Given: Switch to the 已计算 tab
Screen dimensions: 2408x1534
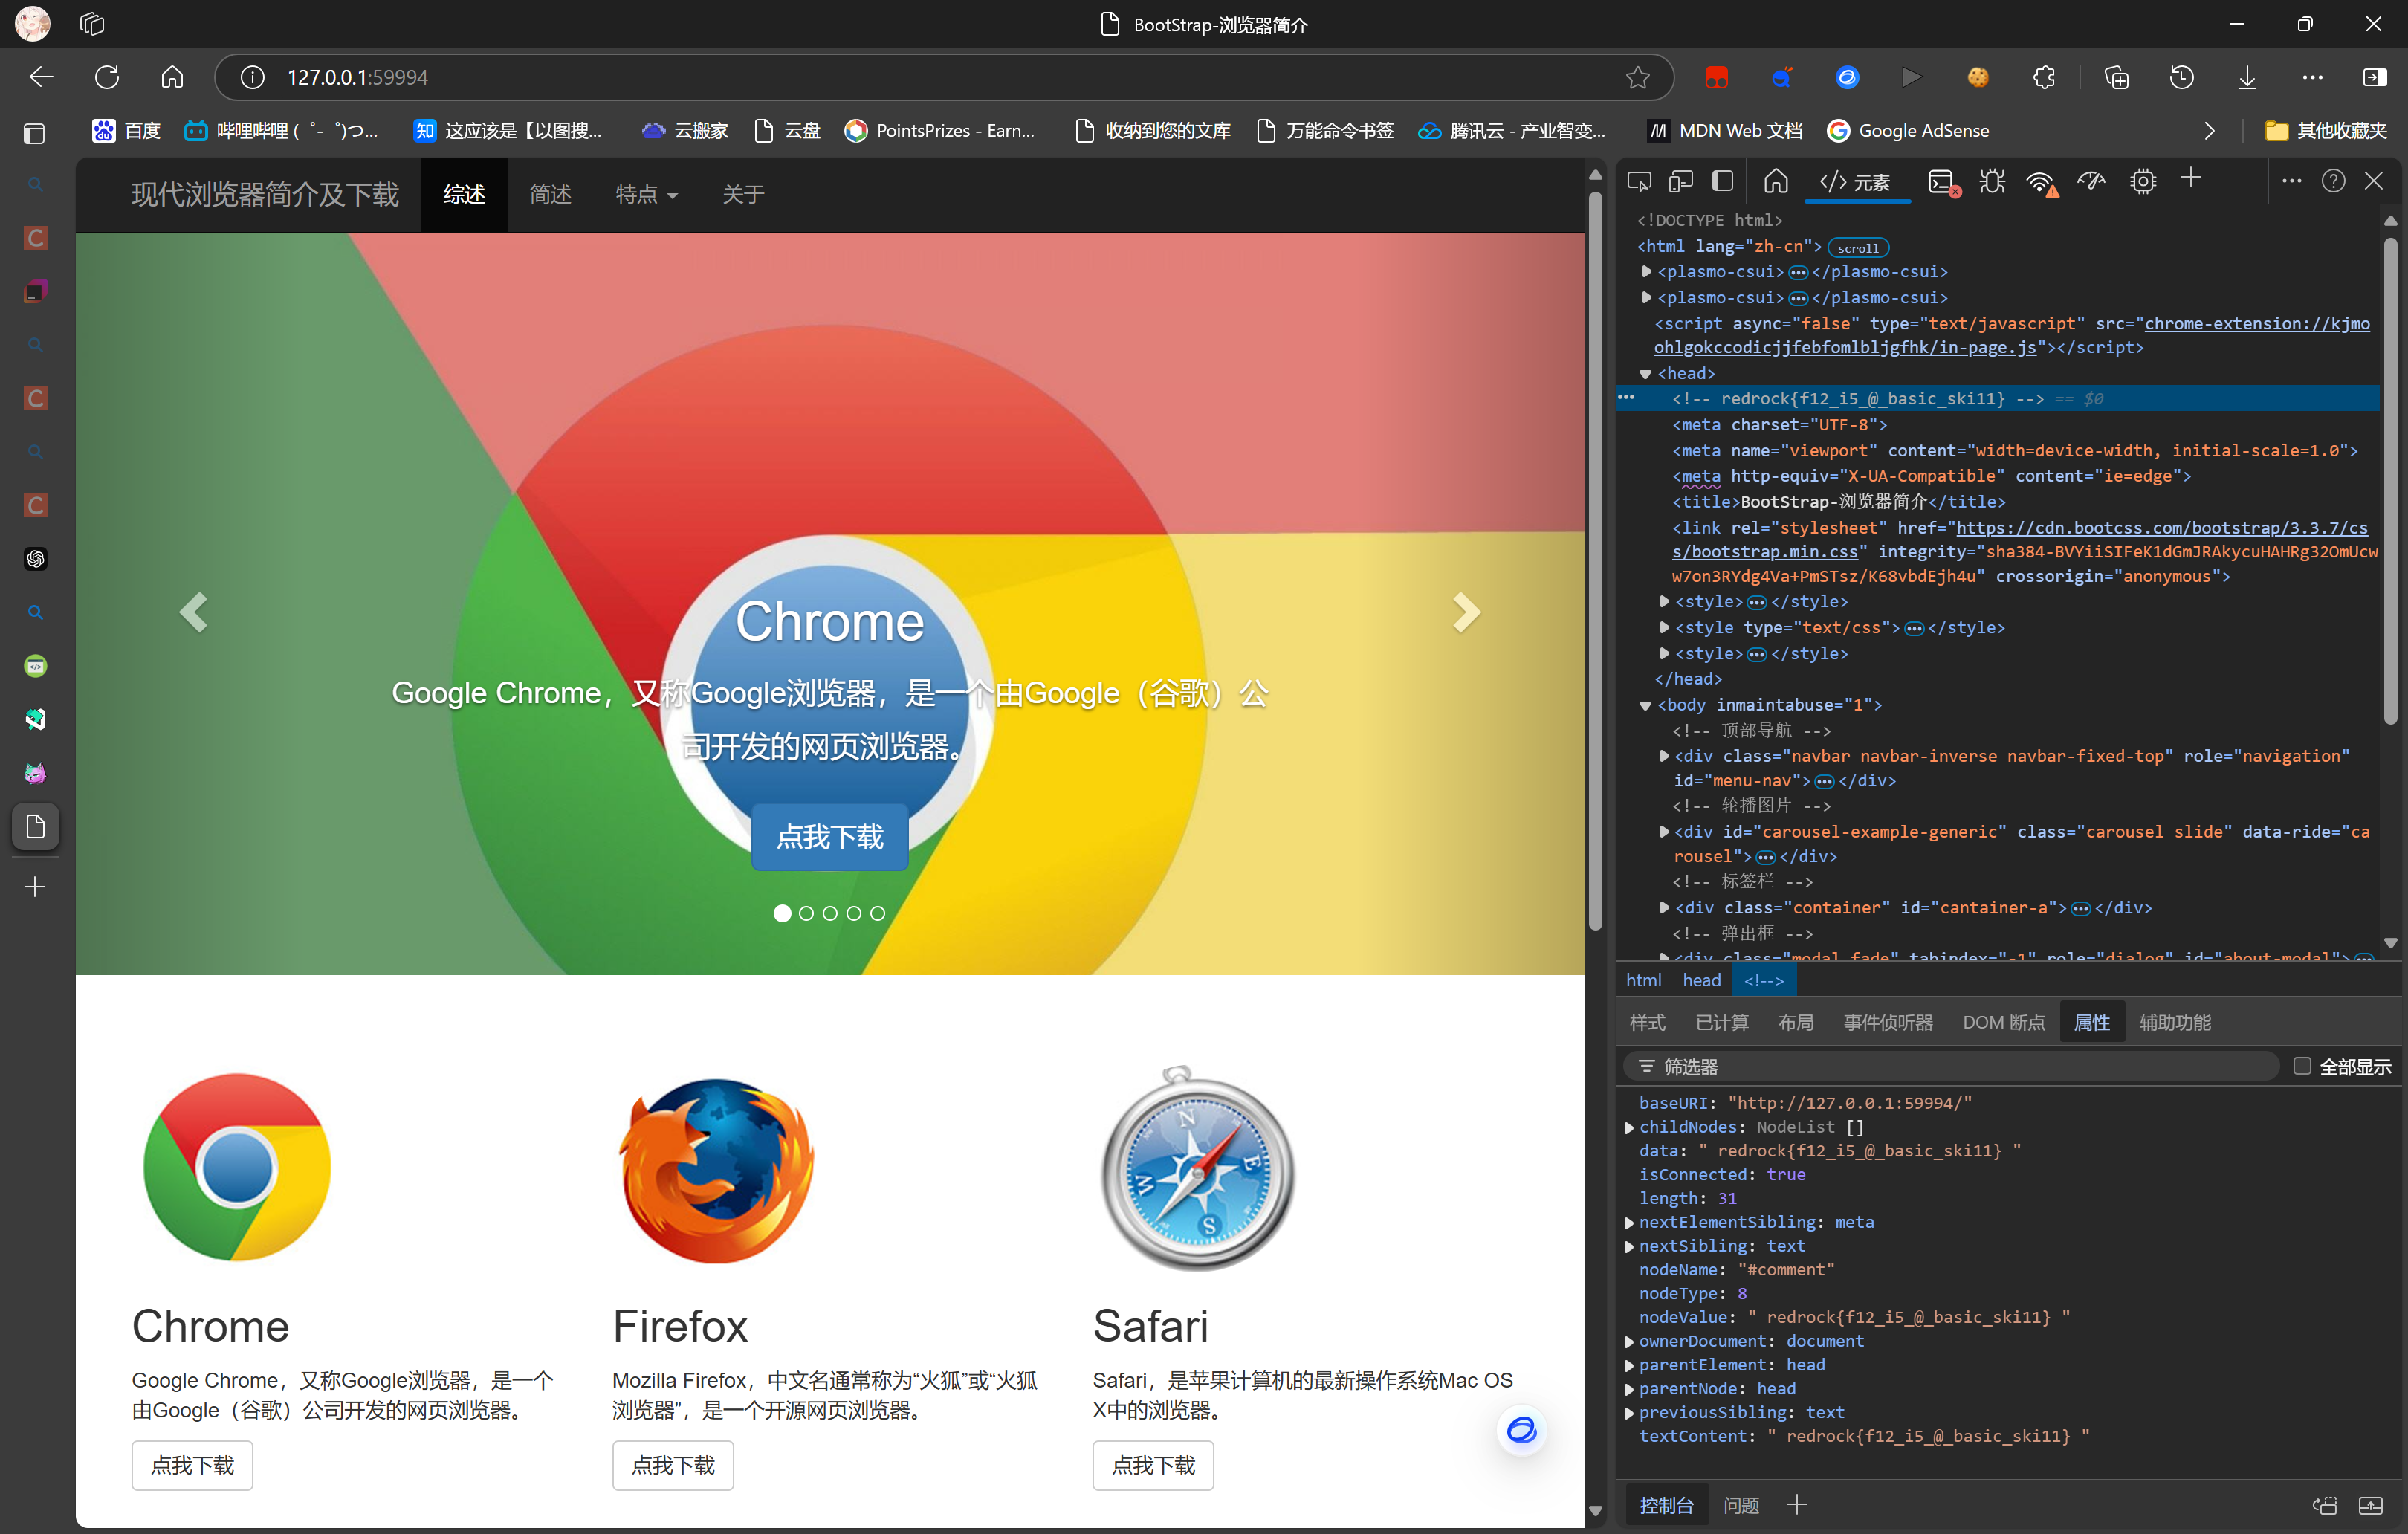Looking at the screenshot, I should 1722,1022.
